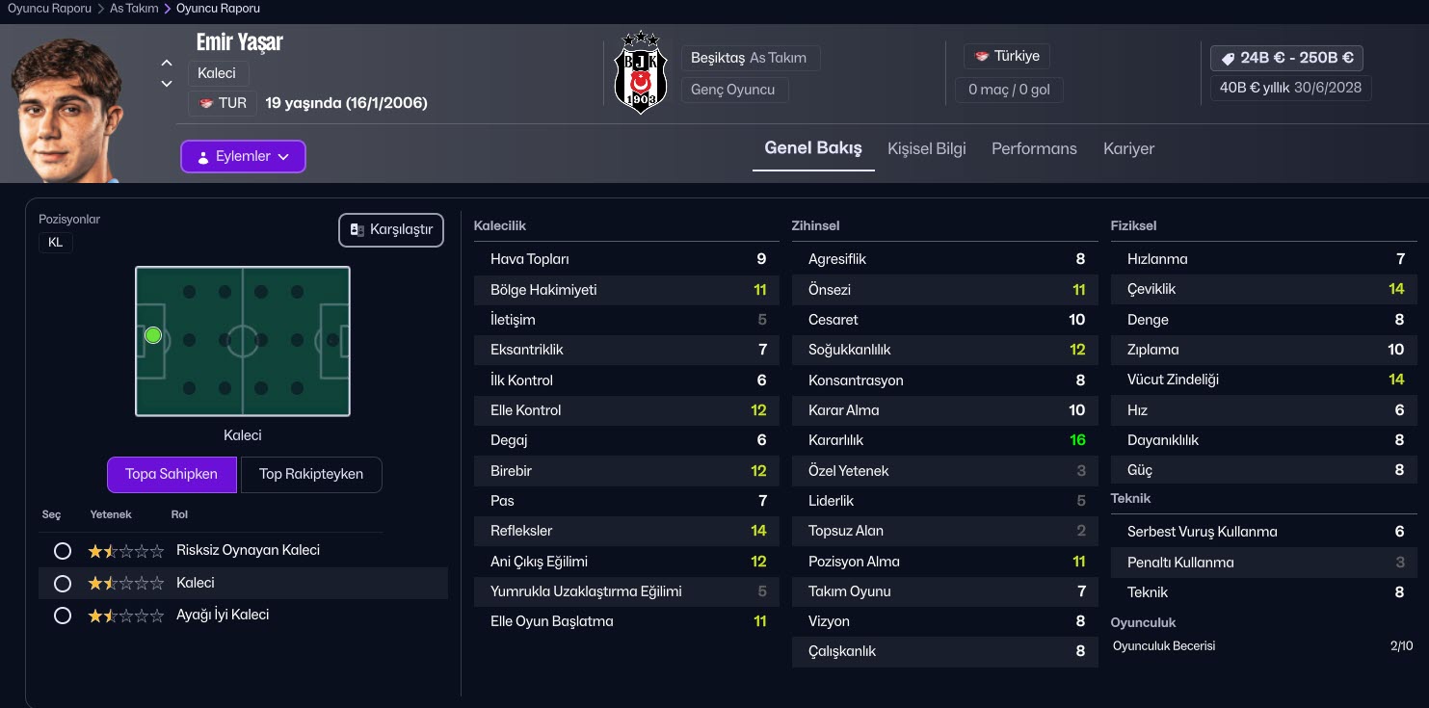Click the Turkish flag beside TUR
The height and width of the screenshot is (708, 1429).
click(x=206, y=103)
